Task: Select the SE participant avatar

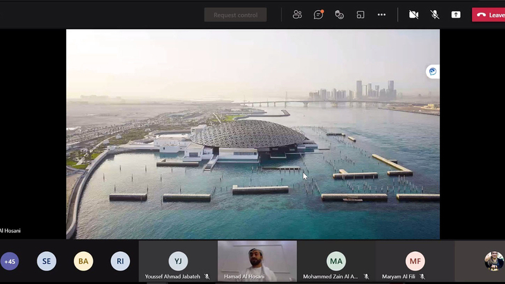Action: (47, 261)
